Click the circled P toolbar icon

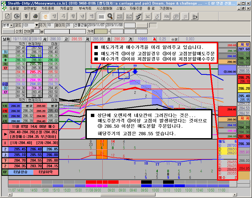pos(176,16)
